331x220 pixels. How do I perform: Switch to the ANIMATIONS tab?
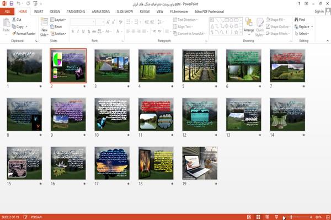point(101,12)
